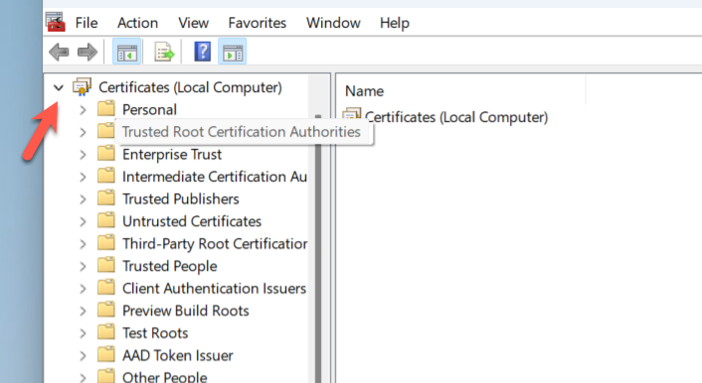
Task: Click the Trusted Publishers folder icon
Action: pos(106,198)
